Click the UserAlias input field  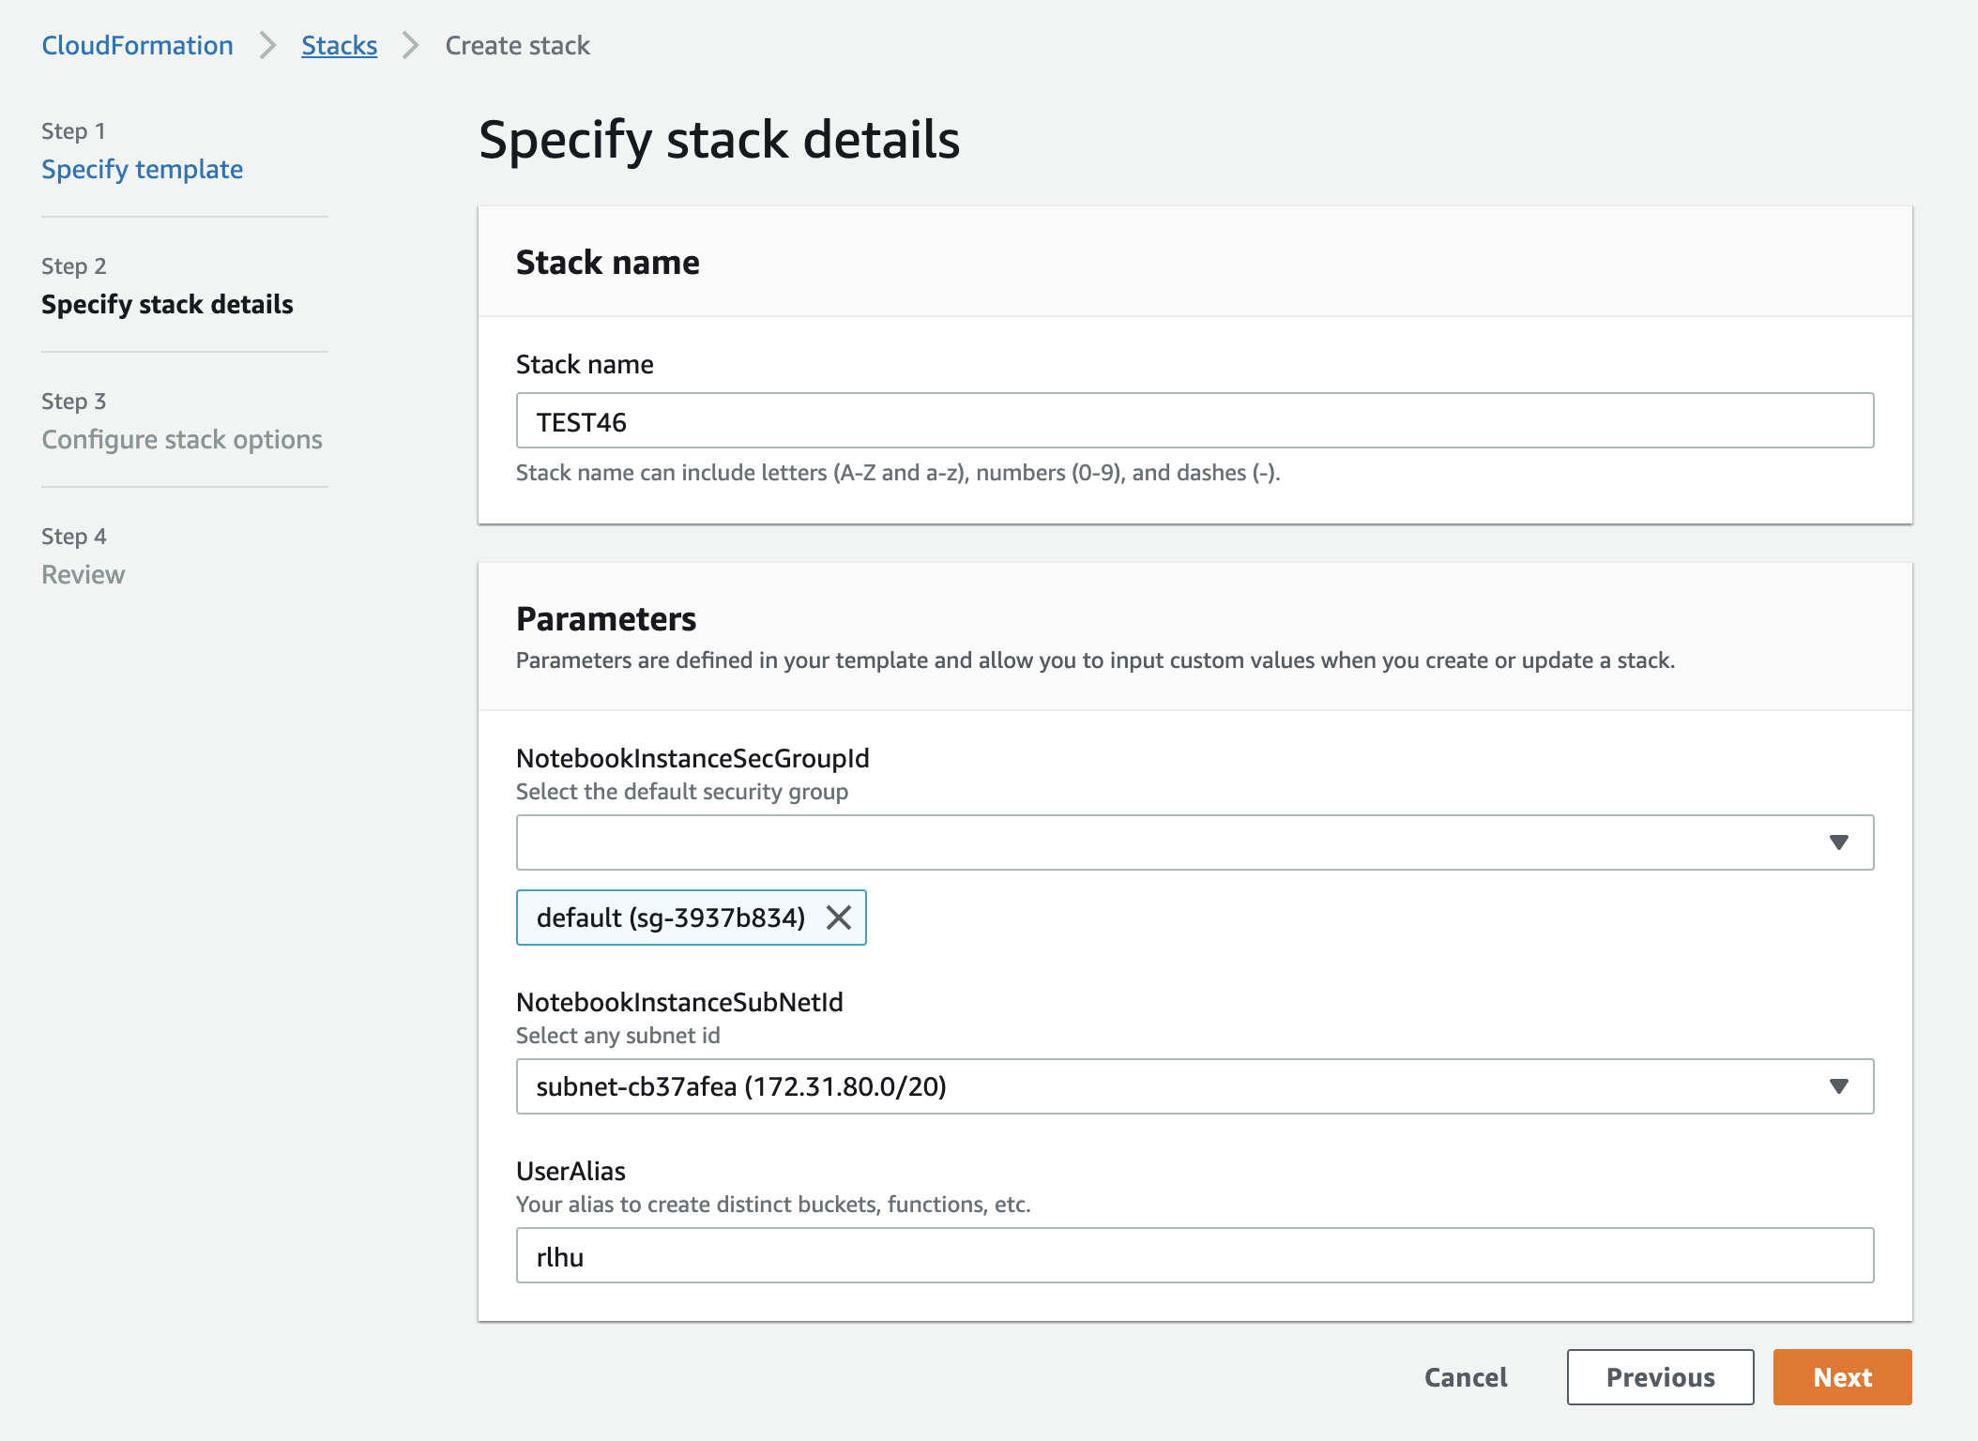(x=1194, y=1256)
